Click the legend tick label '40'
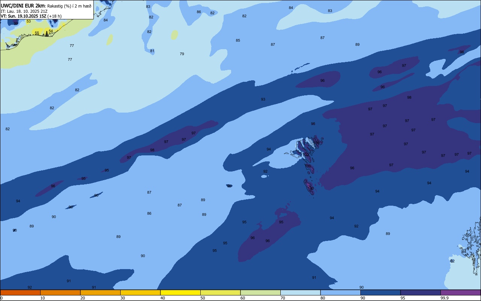The image size is (481, 301). [163, 298]
